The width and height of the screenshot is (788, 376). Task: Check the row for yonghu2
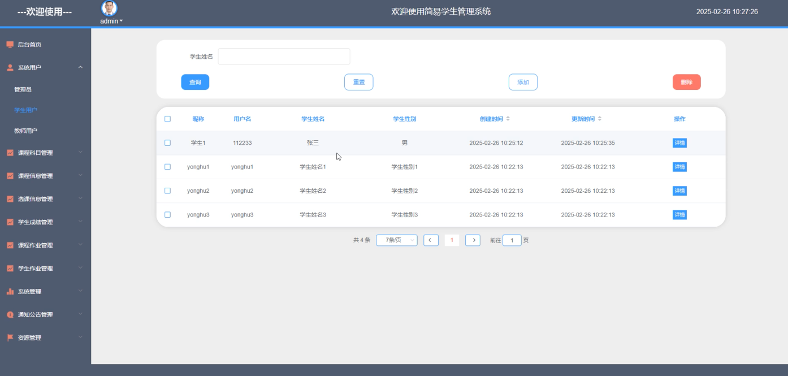167,191
